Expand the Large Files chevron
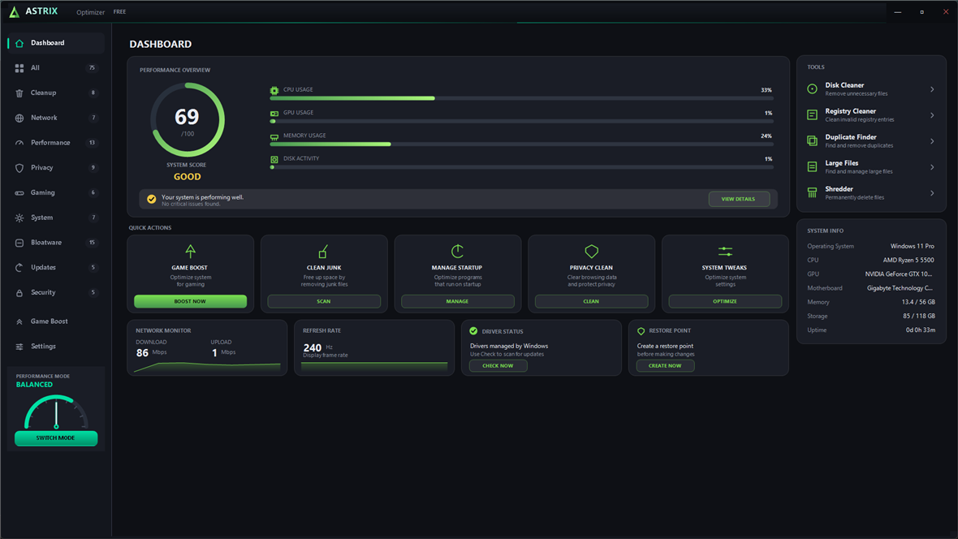 coord(932,167)
